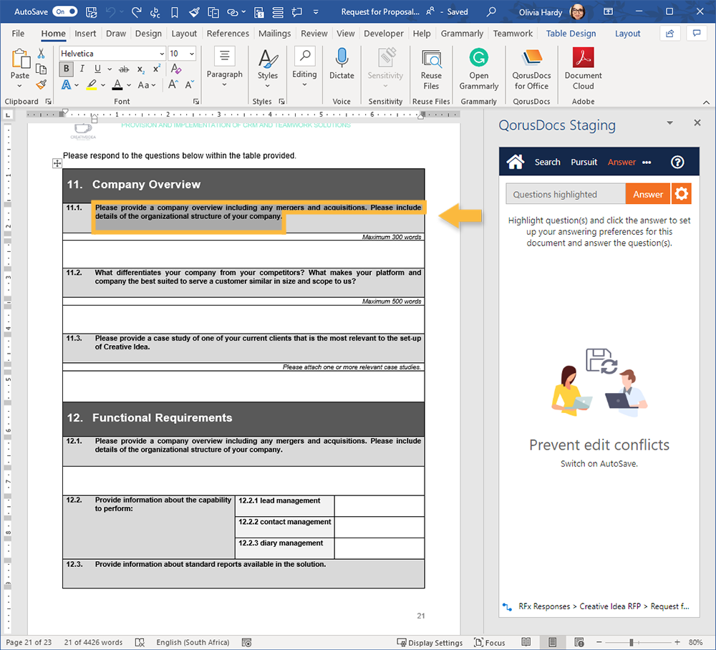
Task: Click the Creative Idea RFP breadcrumb link
Action: [x=610, y=606]
